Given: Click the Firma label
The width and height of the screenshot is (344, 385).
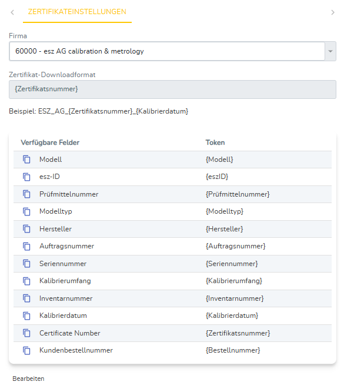Looking at the screenshot, I should pyautogui.click(x=18, y=36).
